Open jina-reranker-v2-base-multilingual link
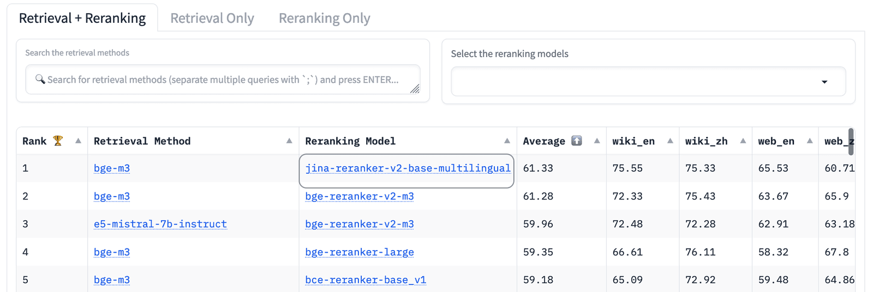 [408, 168]
